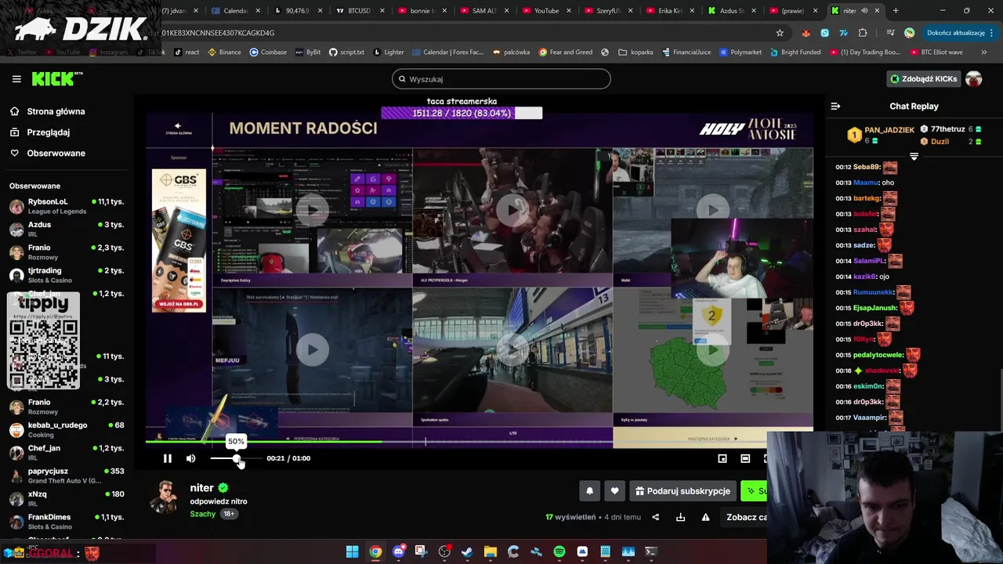Open Chrome extensions puzzle icon
This screenshot has width=1003, height=564.
(x=863, y=33)
